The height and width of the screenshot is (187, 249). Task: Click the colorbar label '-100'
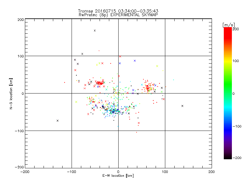click(237, 126)
